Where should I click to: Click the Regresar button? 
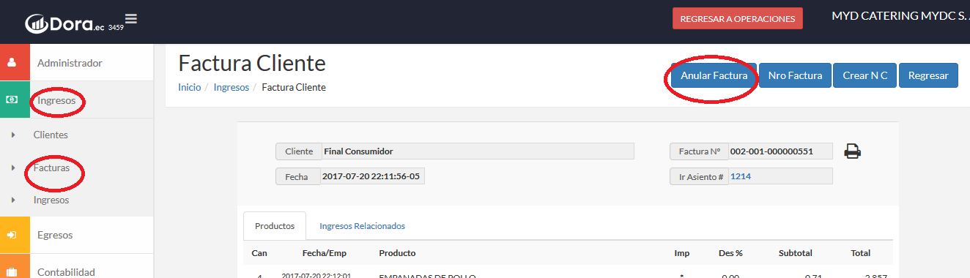[928, 75]
